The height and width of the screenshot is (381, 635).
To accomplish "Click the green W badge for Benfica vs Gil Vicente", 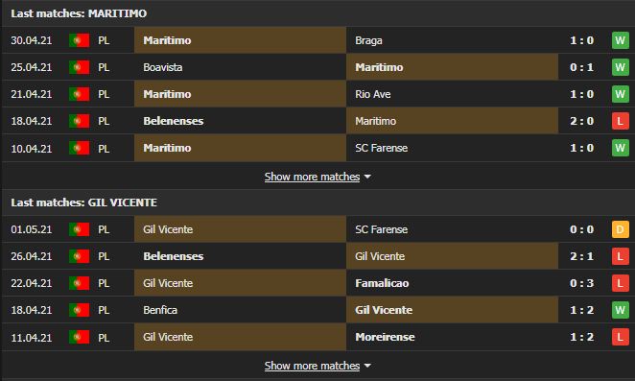I will click(620, 310).
